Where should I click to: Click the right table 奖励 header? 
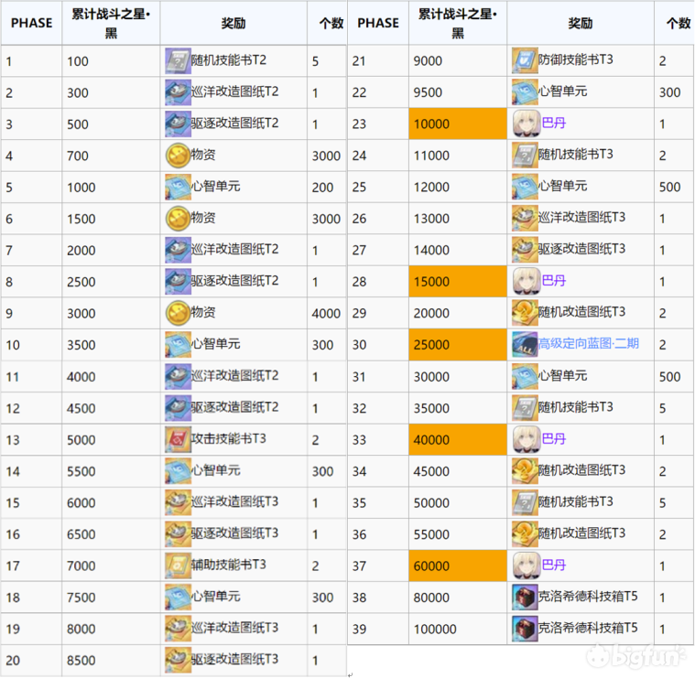pyautogui.click(x=581, y=23)
